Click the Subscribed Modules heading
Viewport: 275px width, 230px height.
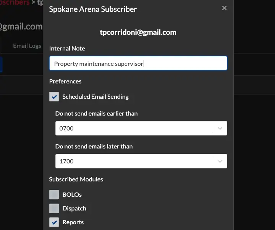[x=76, y=179]
